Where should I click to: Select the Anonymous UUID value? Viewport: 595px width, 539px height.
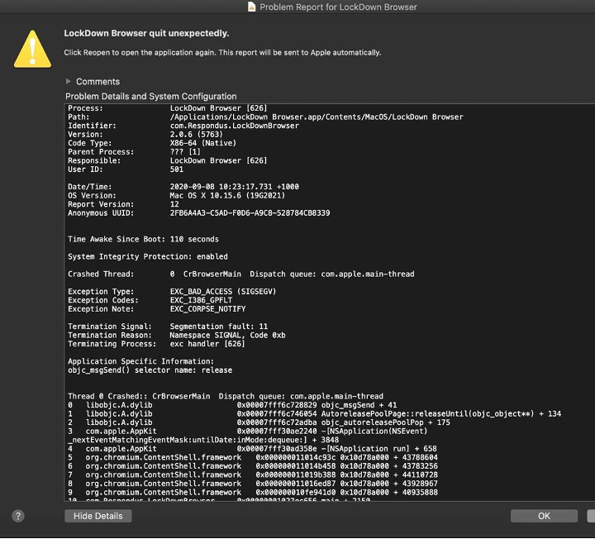click(x=250, y=213)
